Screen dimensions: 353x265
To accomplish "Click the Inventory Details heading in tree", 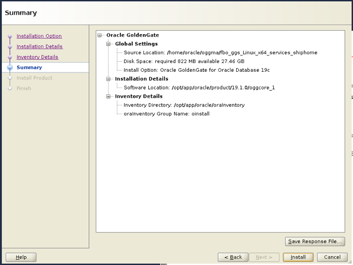I will (x=139, y=97).
